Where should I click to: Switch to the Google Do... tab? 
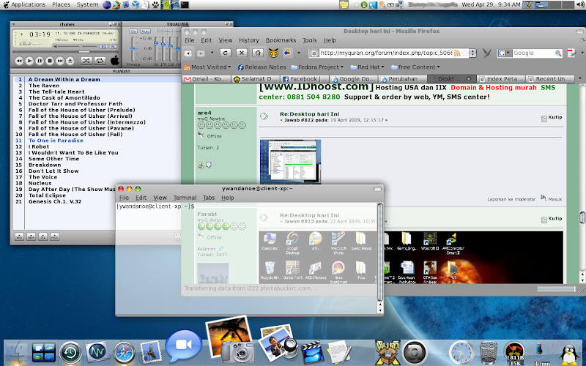point(354,79)
